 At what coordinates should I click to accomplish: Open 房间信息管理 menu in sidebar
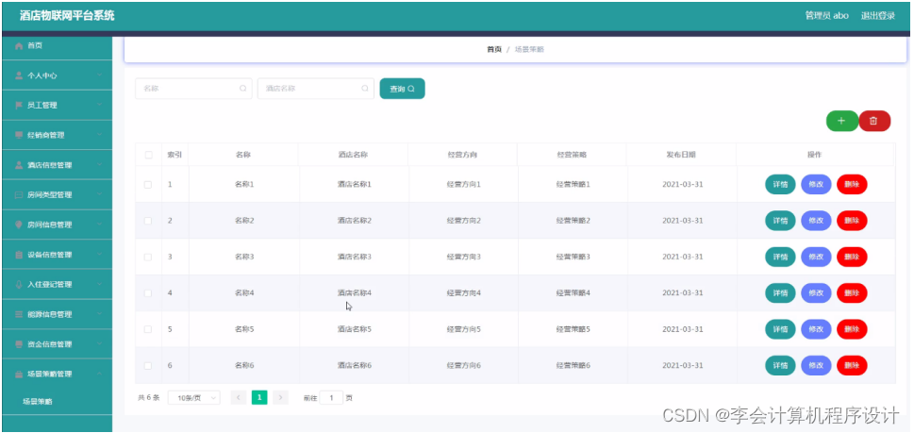(58, 225)
